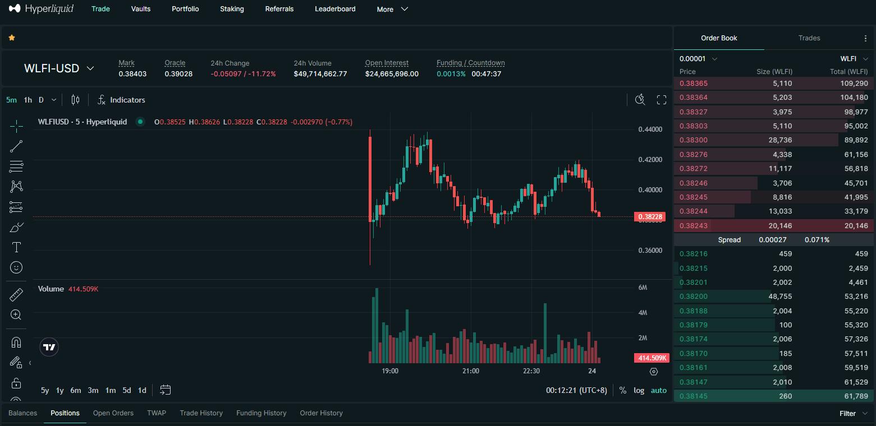
Task: Open the emoji icons tool
Action: pos(16,267)
